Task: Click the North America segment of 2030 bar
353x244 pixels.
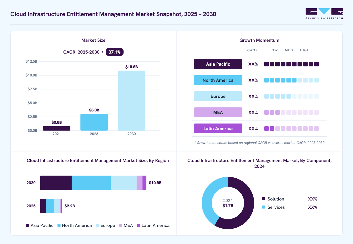Action: (x=91, y=183)
